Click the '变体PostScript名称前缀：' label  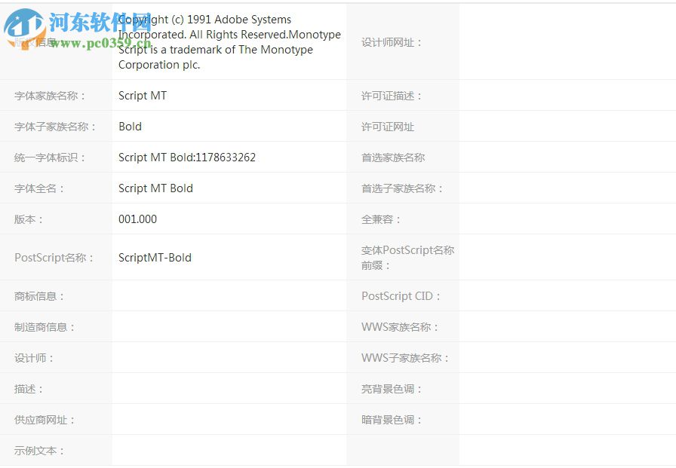tap(408, 258)
